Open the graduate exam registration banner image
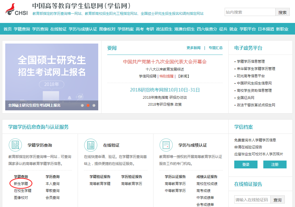The image size is (295, 207). [x=52, y=77]
